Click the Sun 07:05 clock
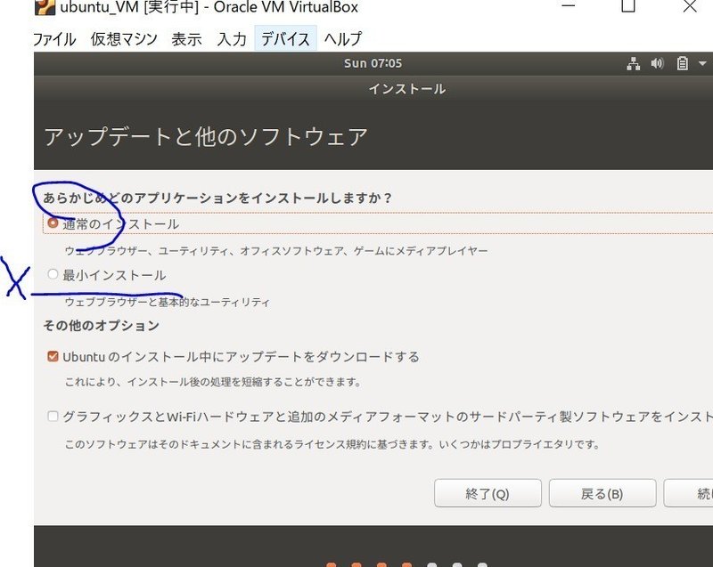This screenshot has height=567, width=713. tap(373, 63)
